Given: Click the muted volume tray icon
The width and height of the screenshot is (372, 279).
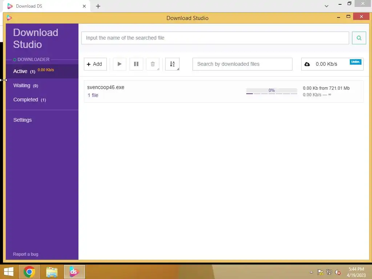Looking at the screenshot, I should pos(338,272).
